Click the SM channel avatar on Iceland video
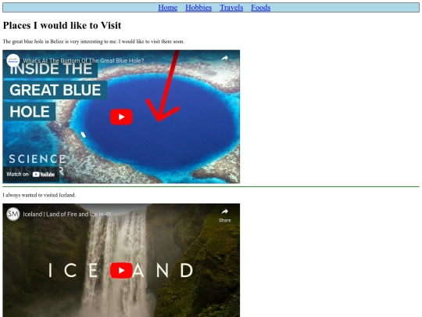422x317 pixels. (x=13, y=214)
